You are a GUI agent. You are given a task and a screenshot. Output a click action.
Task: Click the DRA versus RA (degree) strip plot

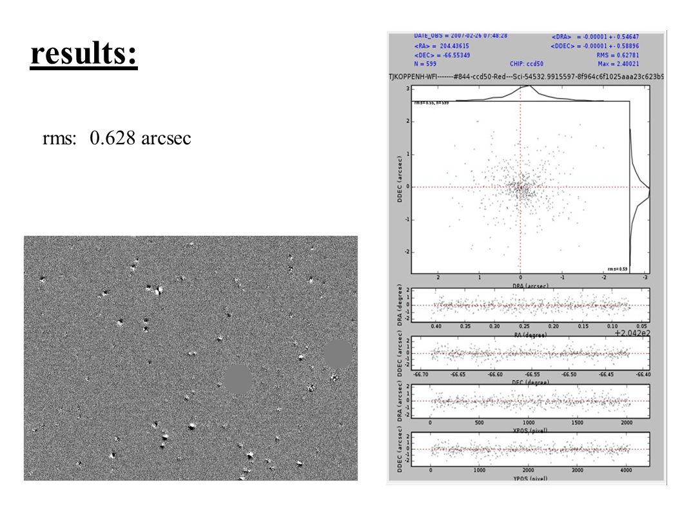pyautogui.click(x=531, y=305)
